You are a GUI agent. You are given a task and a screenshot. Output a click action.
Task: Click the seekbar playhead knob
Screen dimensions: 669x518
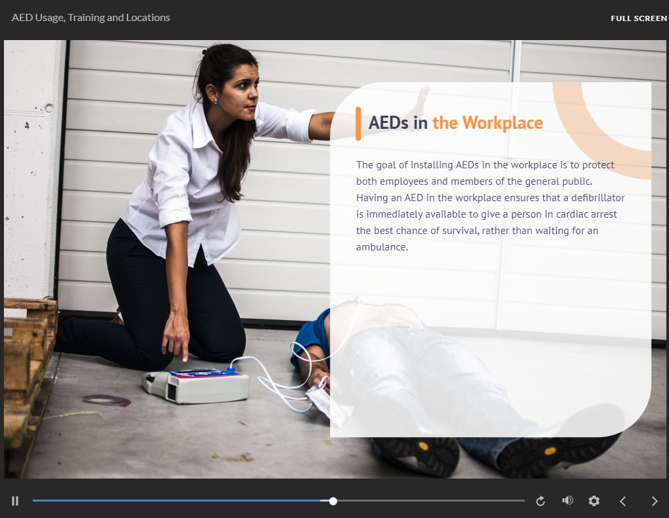[x=333, y=501]
